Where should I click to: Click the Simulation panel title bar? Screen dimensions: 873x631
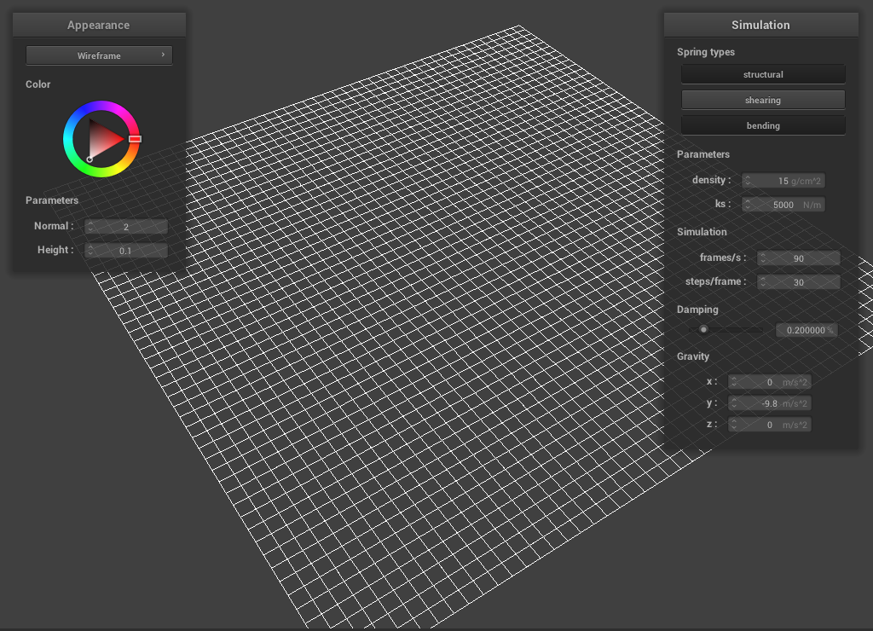point(760,25)
